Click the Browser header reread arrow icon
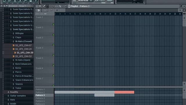The image size is (186, 105). click(x=7, y=6)
